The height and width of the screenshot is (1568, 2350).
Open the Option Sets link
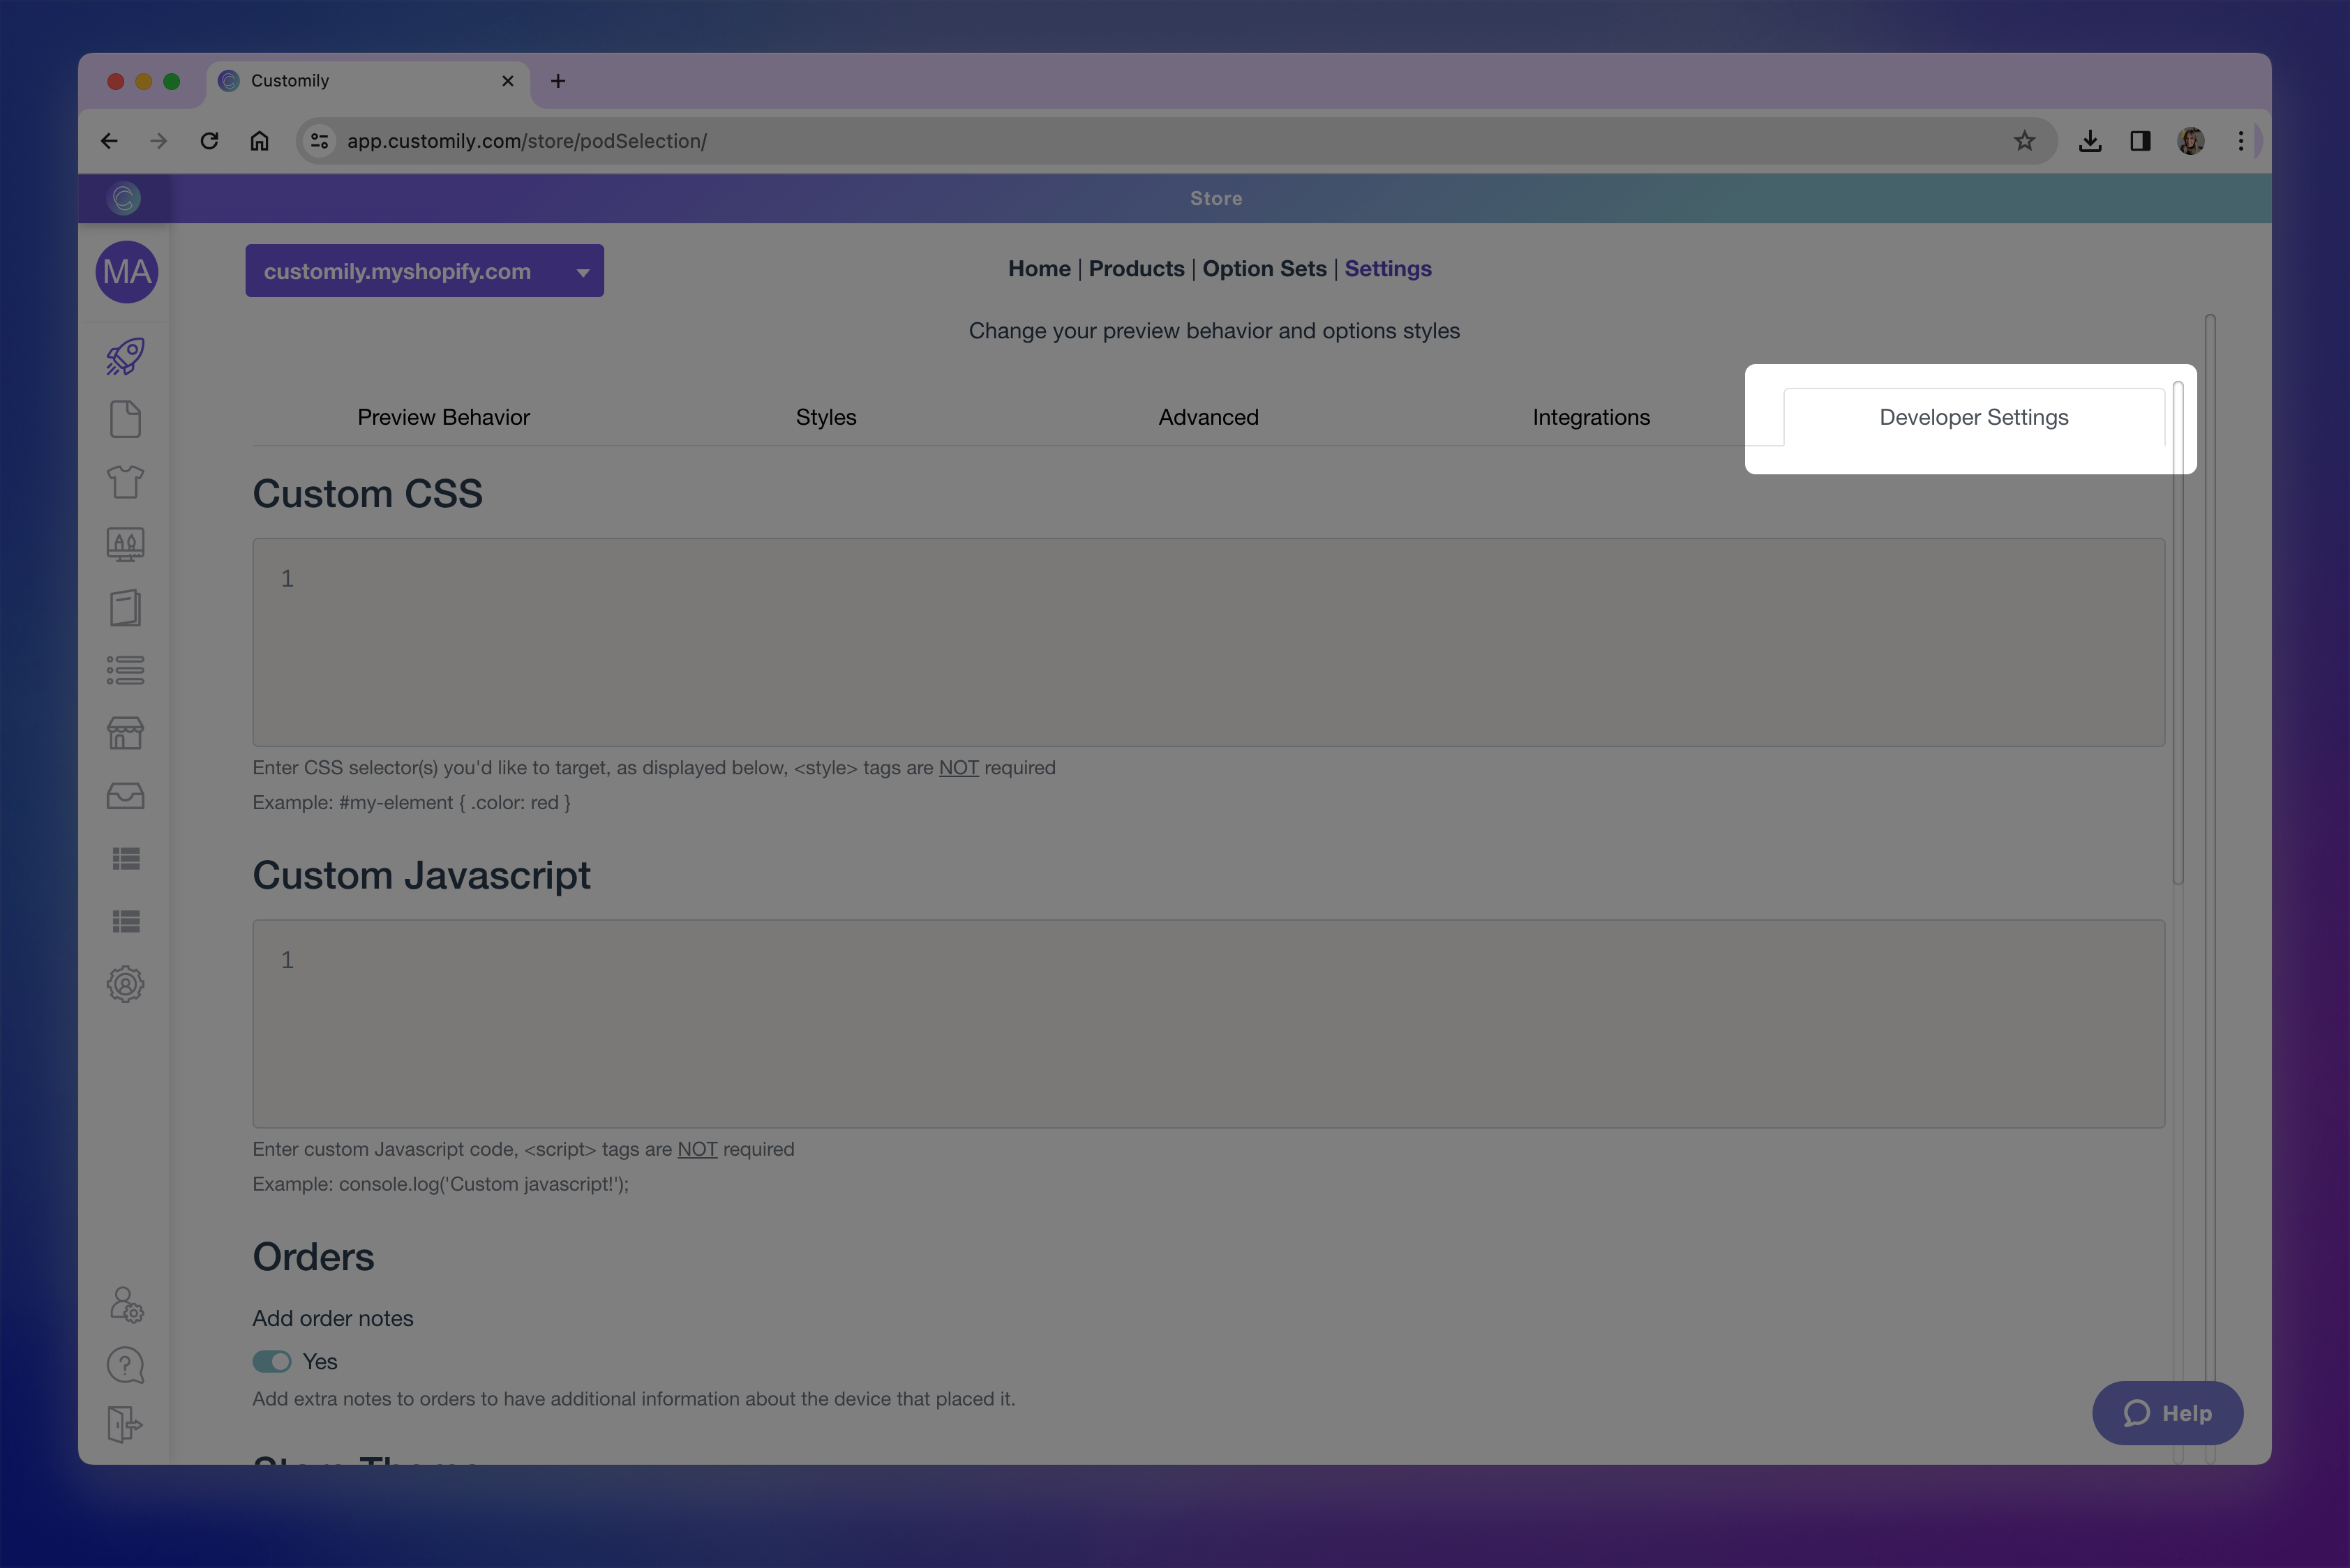coord(1264,269)
